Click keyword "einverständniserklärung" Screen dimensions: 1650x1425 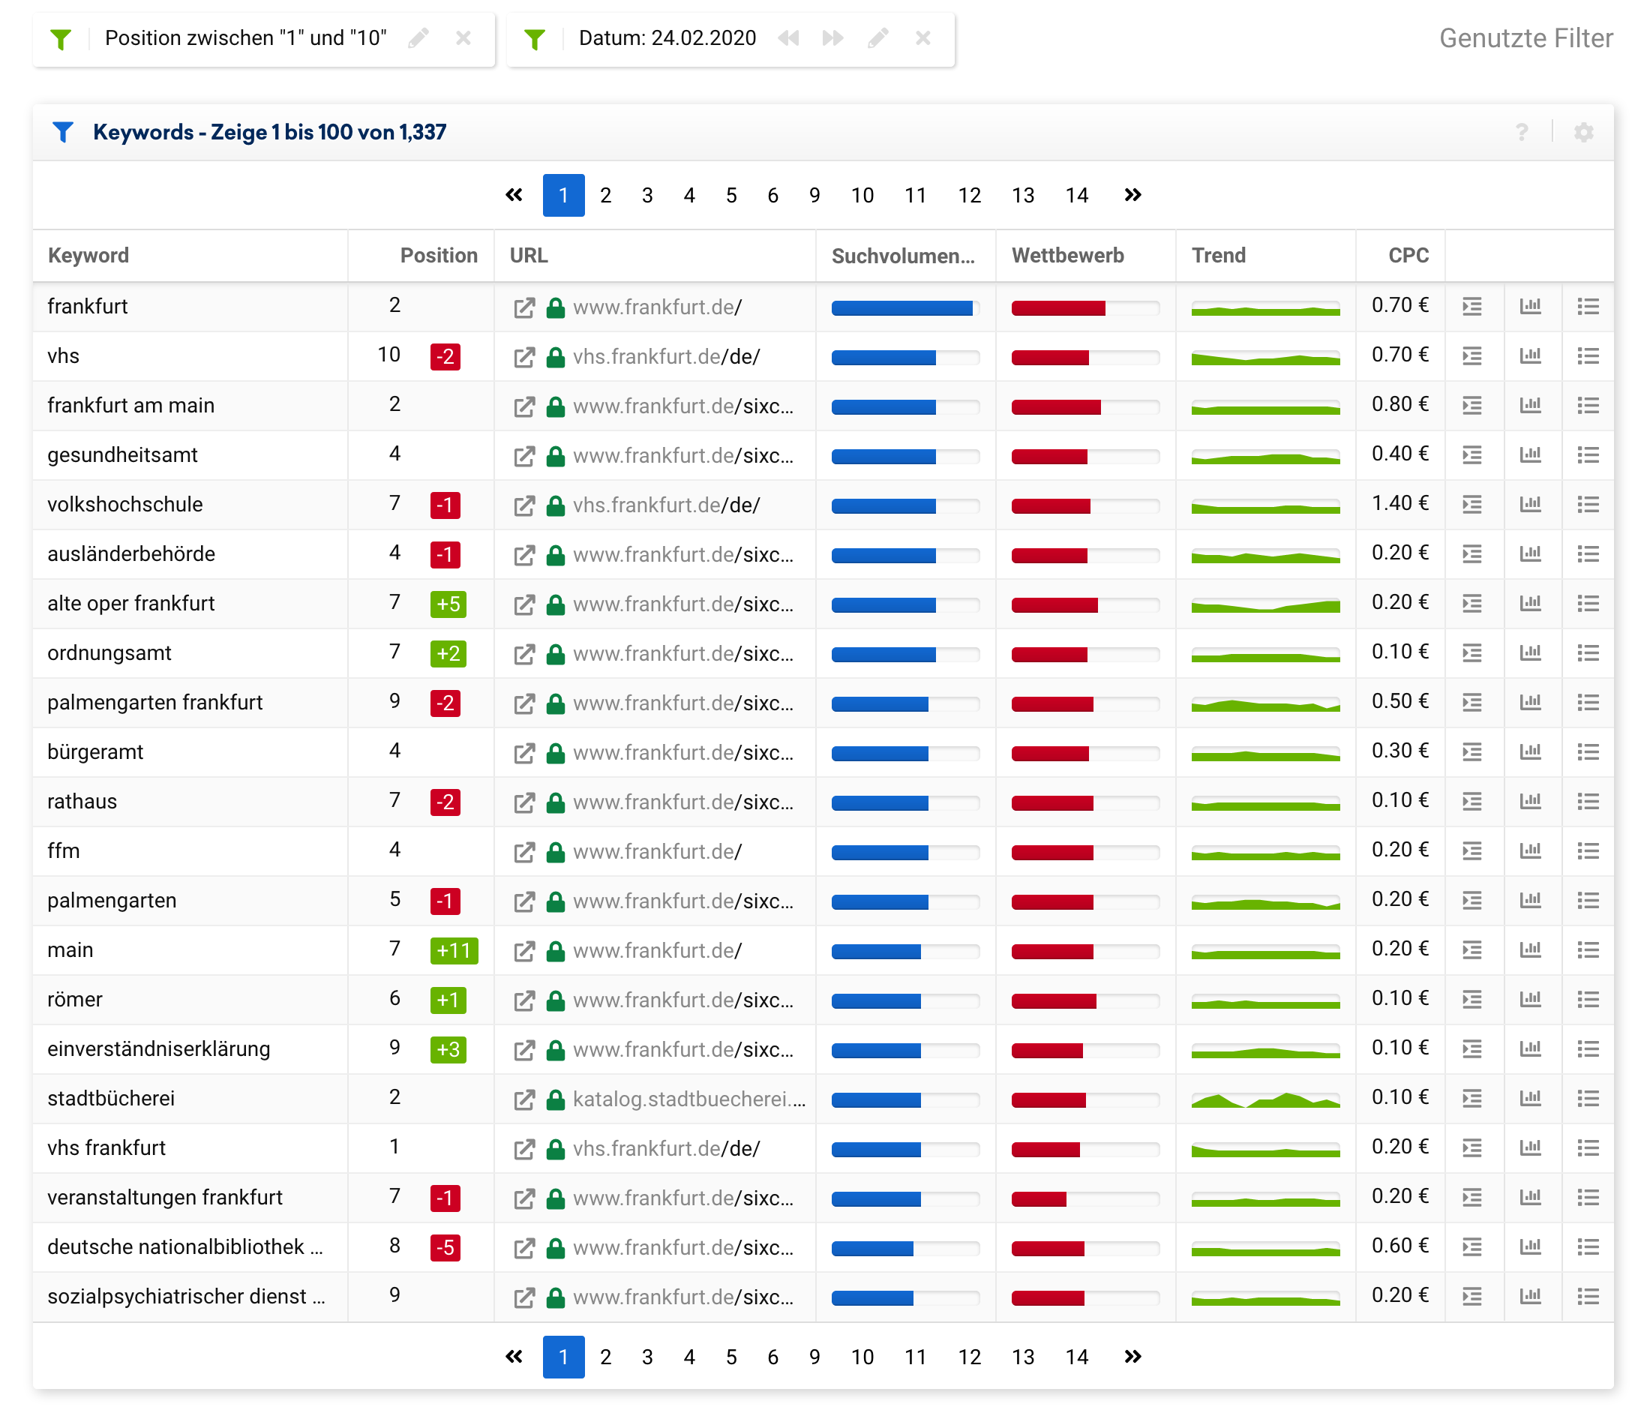[158, 1049]
